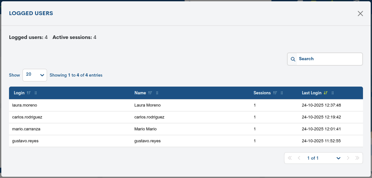Image resolution: width=372 pixels, height=178 pixels.
Task: Click the Name column header
Action: click(140, 93)
